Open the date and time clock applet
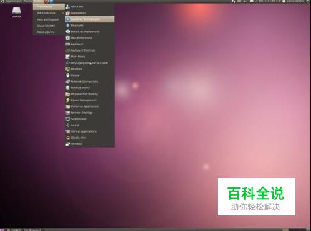Screen dimensions: 311x231 tap(267, 1)
